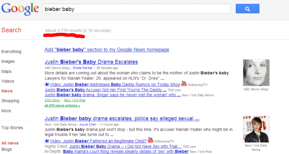Viewport: 289px width, 154px height.
Task: Click the TMZ.com label after Accuser link
Action: [x=174, y=90]
